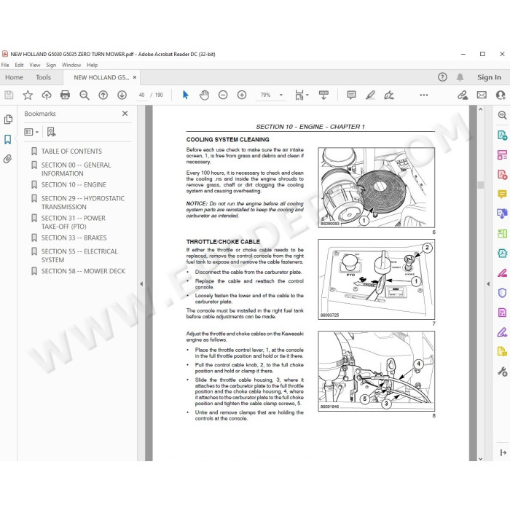Screen dimensions: 510x510
Task: Open the Sign menu
Action: [51, 65]
